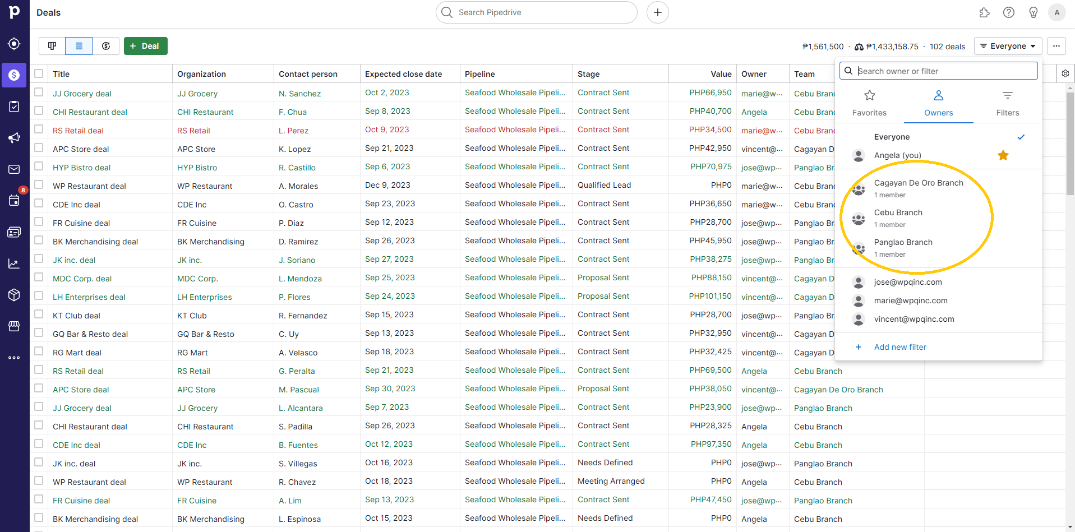
Task: Select Cebu Branch team filter
Action: pos(938,218)
